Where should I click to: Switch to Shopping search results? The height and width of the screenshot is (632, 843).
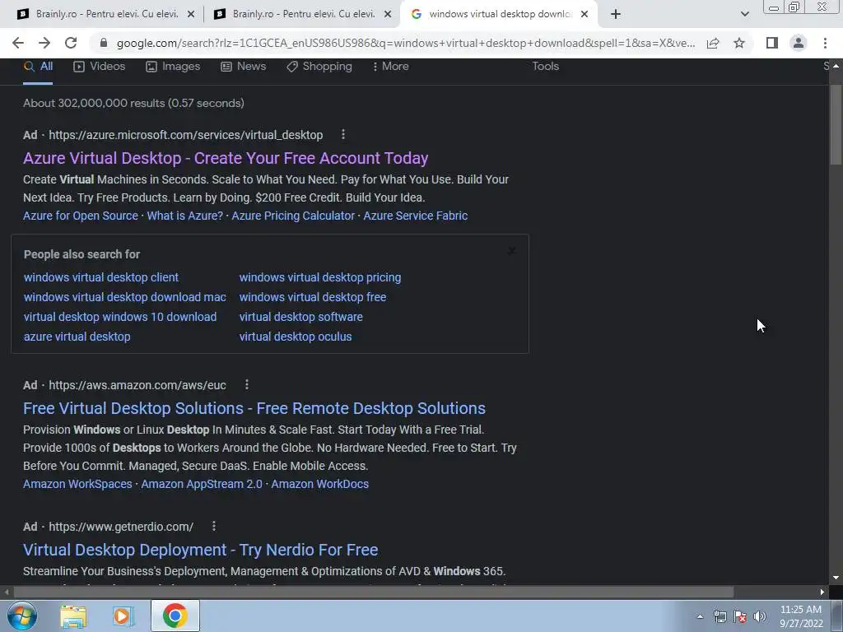click(x=319, y=66)
